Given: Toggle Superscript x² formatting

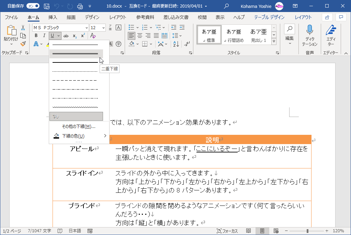Looking at the screenshot, I should point(83,36).
